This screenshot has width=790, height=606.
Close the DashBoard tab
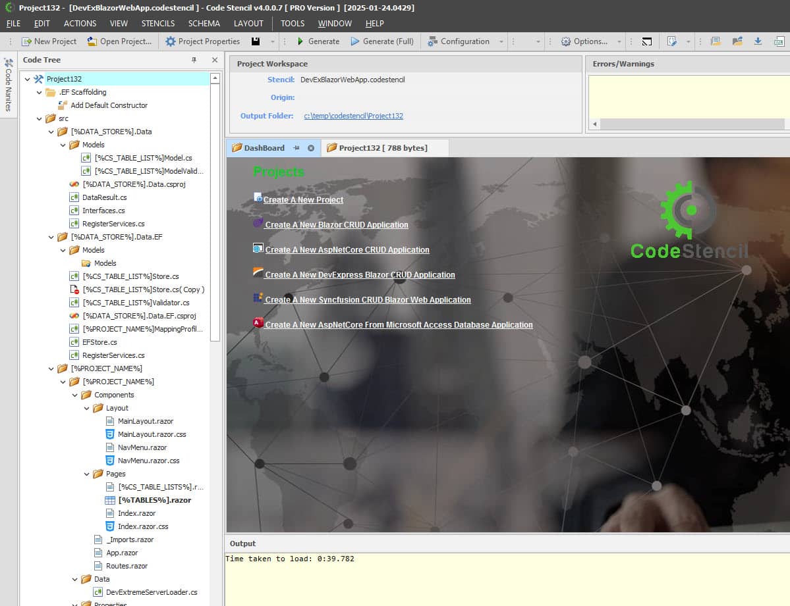311,148
